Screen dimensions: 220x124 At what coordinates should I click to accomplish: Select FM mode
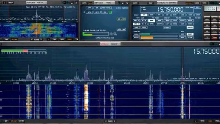point(159,15)
